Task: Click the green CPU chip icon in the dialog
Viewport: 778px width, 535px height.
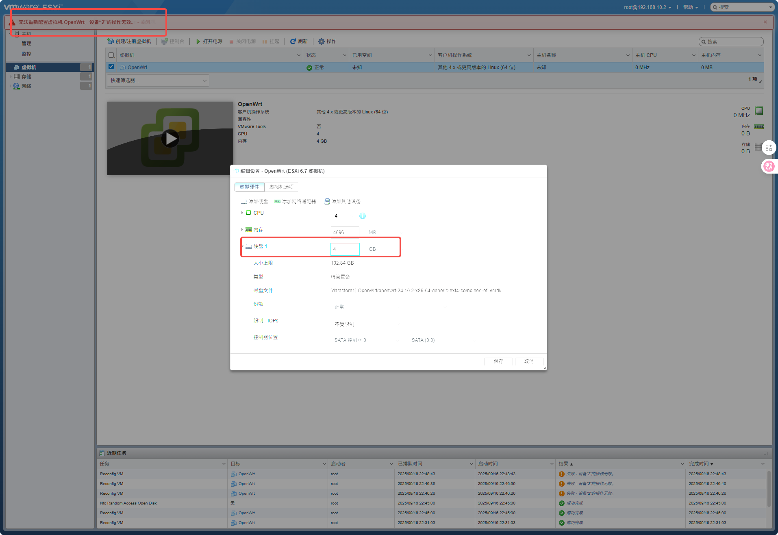Action: (x=249, y=213)
